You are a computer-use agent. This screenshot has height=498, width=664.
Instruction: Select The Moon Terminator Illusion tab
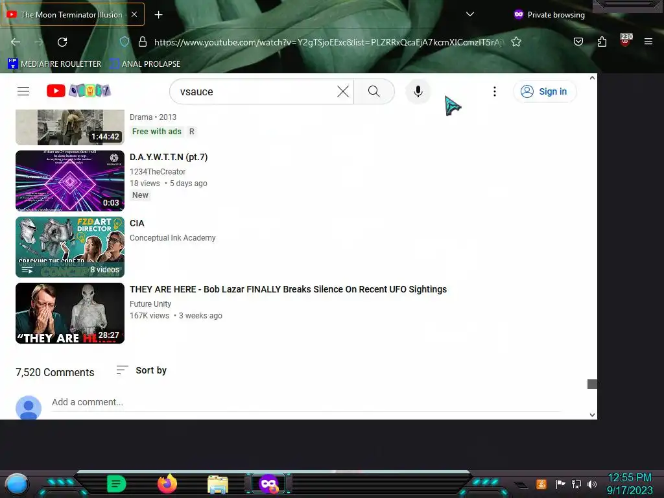coord(72,14)
